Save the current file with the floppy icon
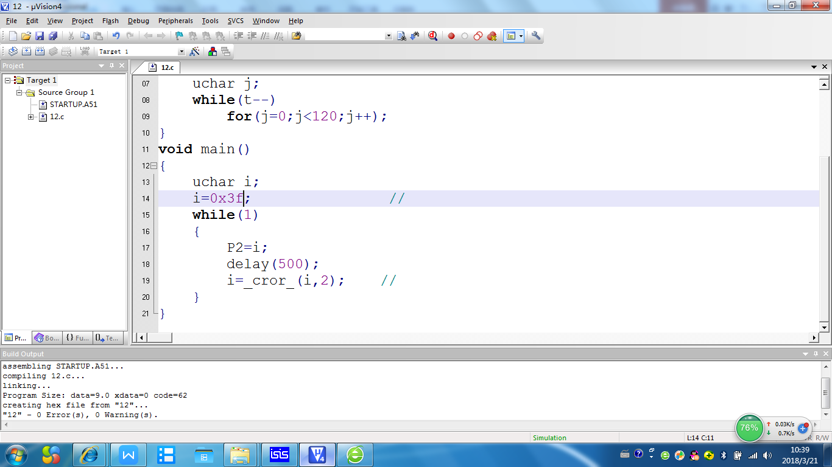Screen dimensions: 832x467 point(40,36)
